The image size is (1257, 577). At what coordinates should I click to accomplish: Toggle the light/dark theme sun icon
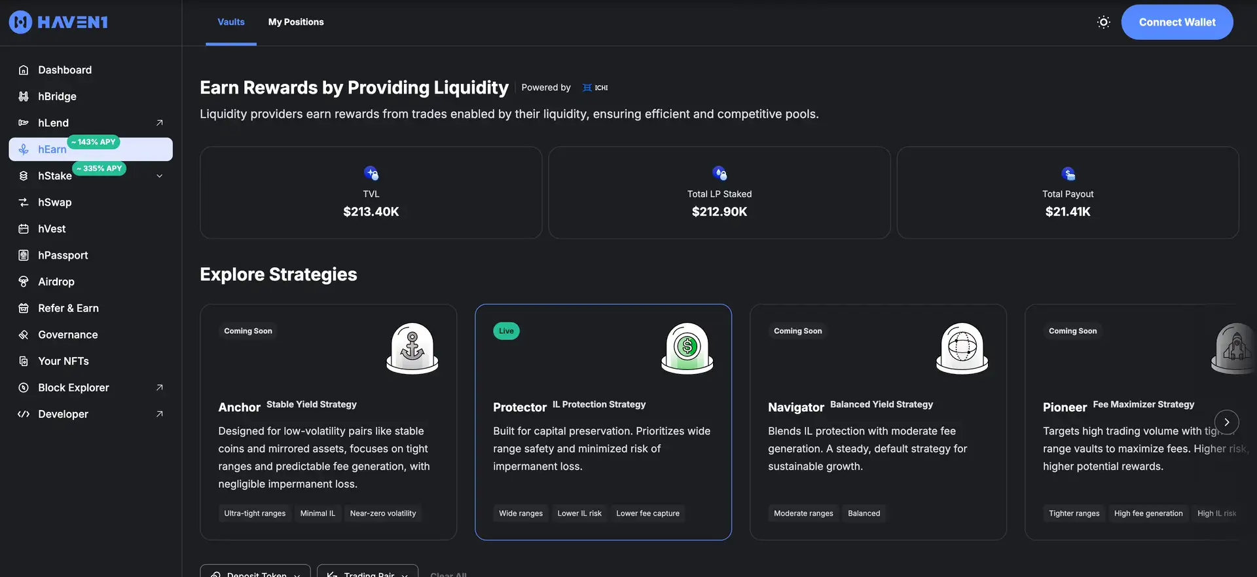point(1103,22)
